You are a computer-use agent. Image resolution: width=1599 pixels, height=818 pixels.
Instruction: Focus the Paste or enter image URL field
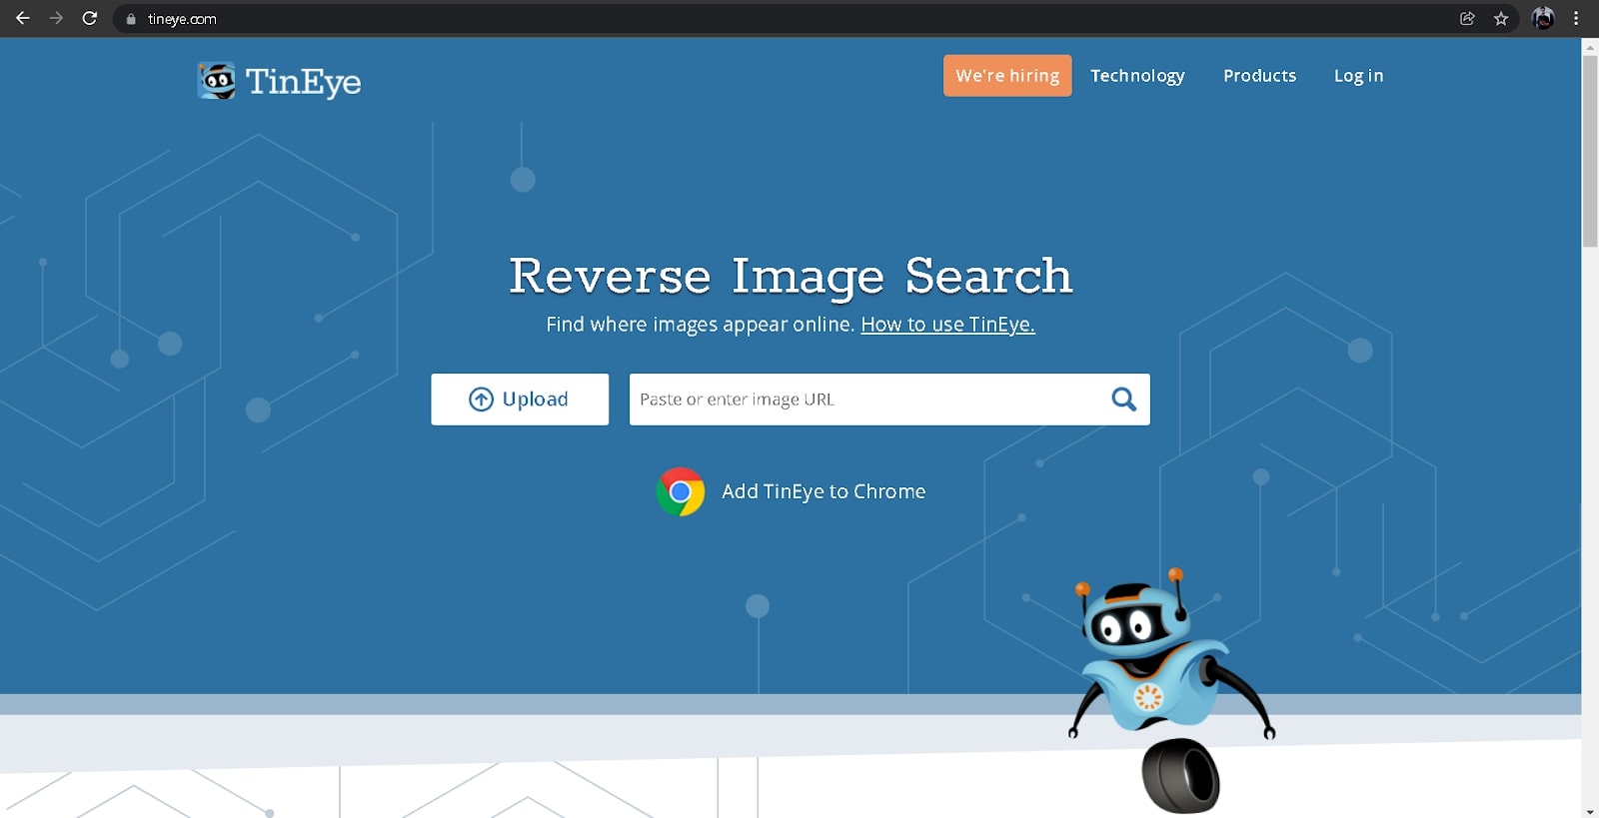click(x=864, y=400)
